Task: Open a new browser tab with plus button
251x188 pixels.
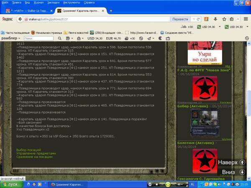Action: click(111, 10)
